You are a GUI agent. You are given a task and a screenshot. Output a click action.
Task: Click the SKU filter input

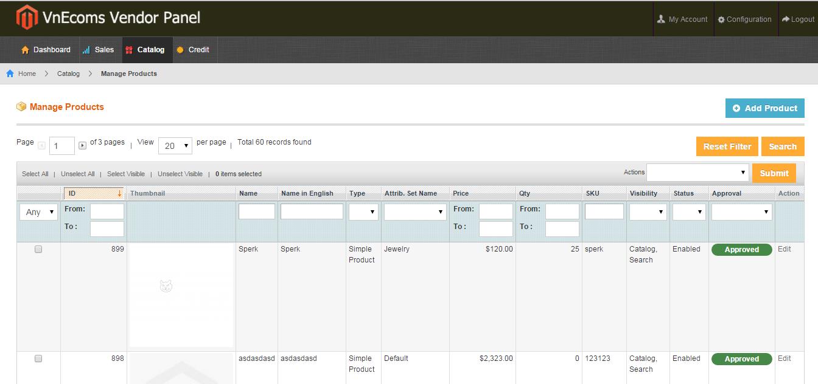tap(604, 211)
